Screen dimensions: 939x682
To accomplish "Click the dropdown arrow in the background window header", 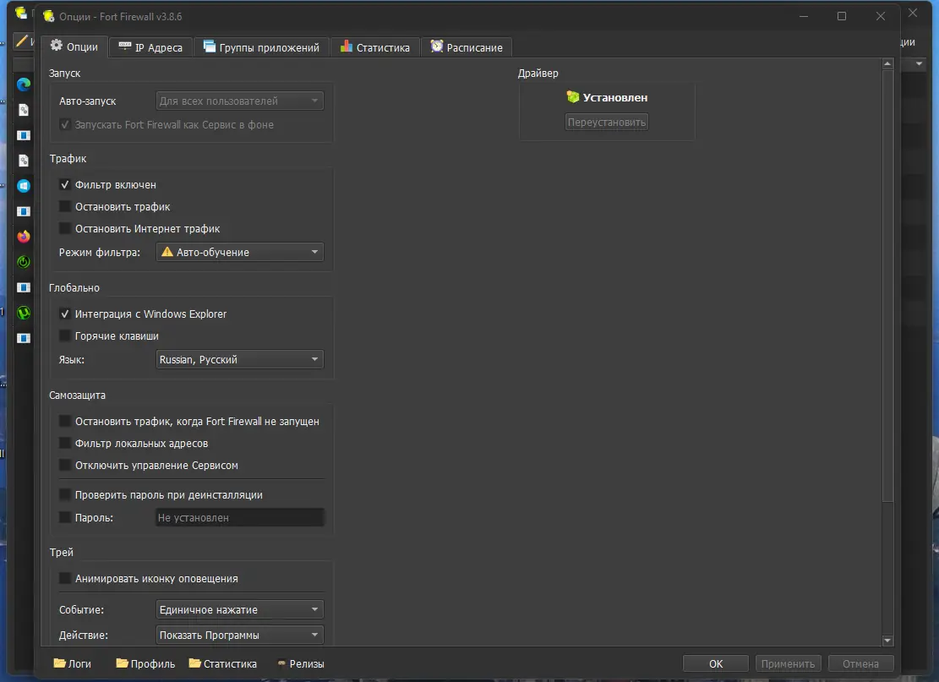I will [x=919, y=63].
